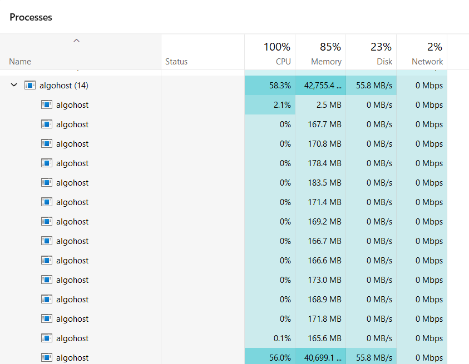The width and height of the screenshot is (469, 364).
Task: Click the algohost (14) group icon
Action: (30, 86)
